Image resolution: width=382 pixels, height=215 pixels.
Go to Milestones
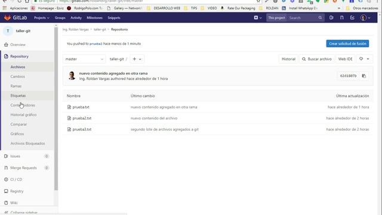94,18
